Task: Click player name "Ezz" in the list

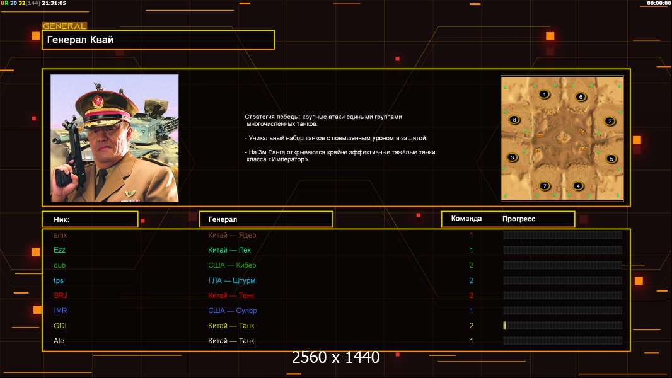Action: (x=60, y=250)
